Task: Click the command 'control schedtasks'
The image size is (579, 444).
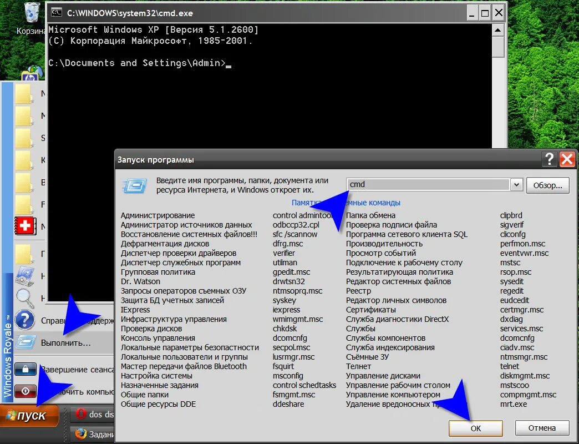Action: [x=304, y=385]
